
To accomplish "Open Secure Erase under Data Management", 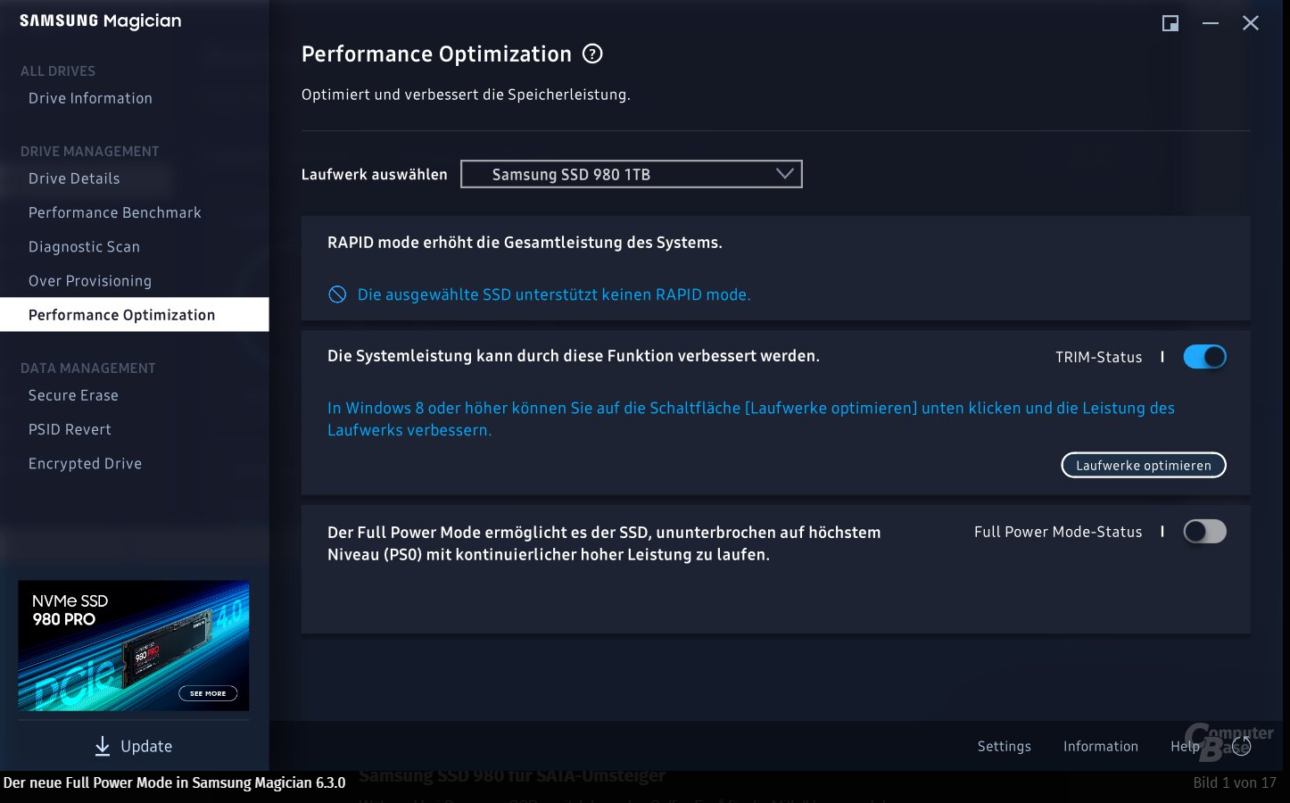I will tap(73, 395).
